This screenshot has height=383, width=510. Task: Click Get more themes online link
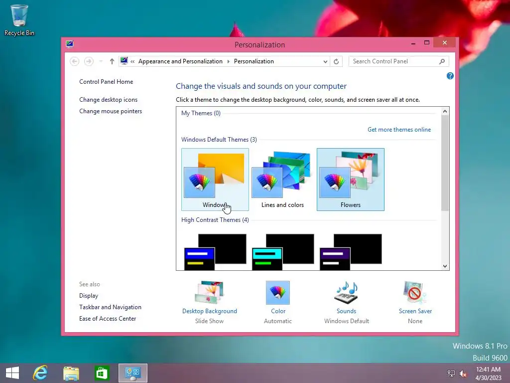pos(399,130)
